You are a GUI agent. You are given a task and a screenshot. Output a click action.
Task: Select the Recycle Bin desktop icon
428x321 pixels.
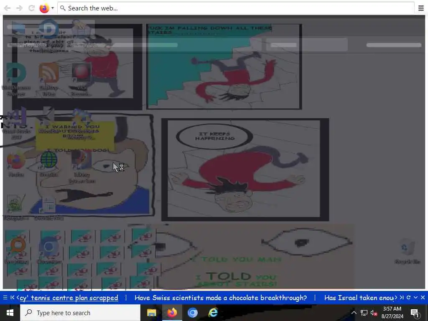407,251
